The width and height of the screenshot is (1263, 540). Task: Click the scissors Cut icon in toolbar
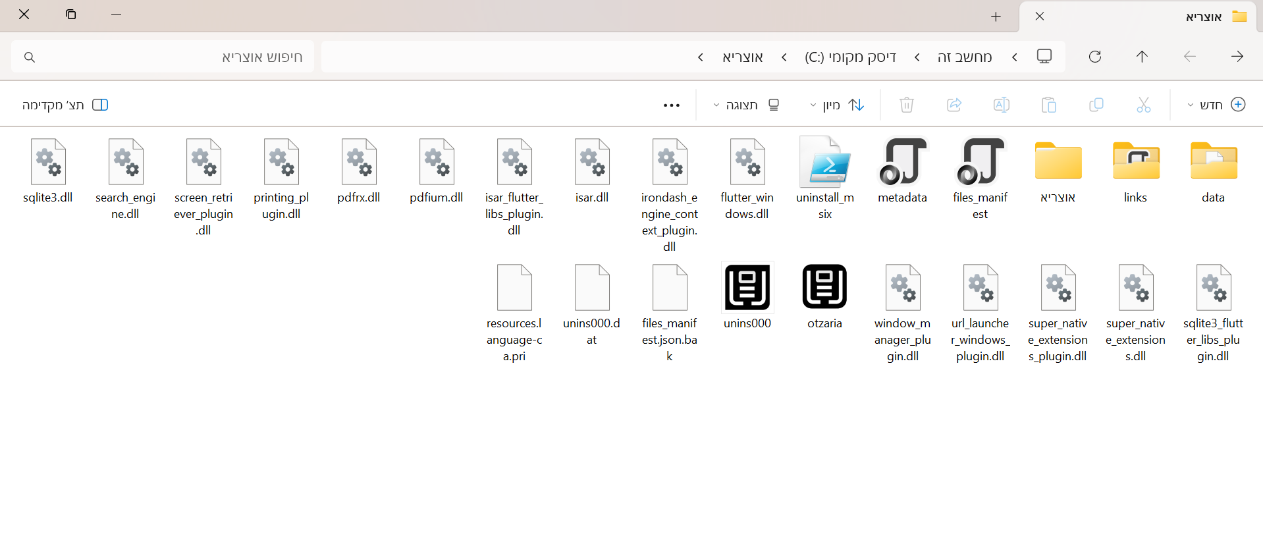coord(1143,105)
